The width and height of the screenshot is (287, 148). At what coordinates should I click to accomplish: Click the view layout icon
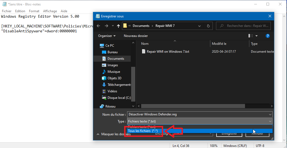(x=251, y=36)
